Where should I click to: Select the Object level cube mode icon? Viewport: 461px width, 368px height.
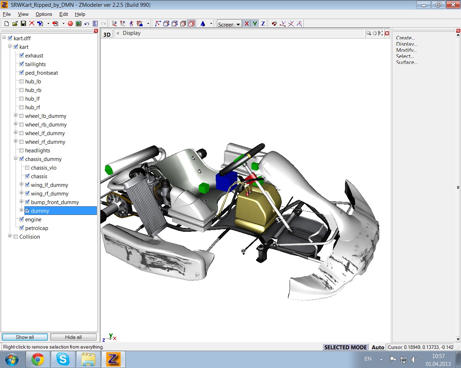tap(192, 24)
